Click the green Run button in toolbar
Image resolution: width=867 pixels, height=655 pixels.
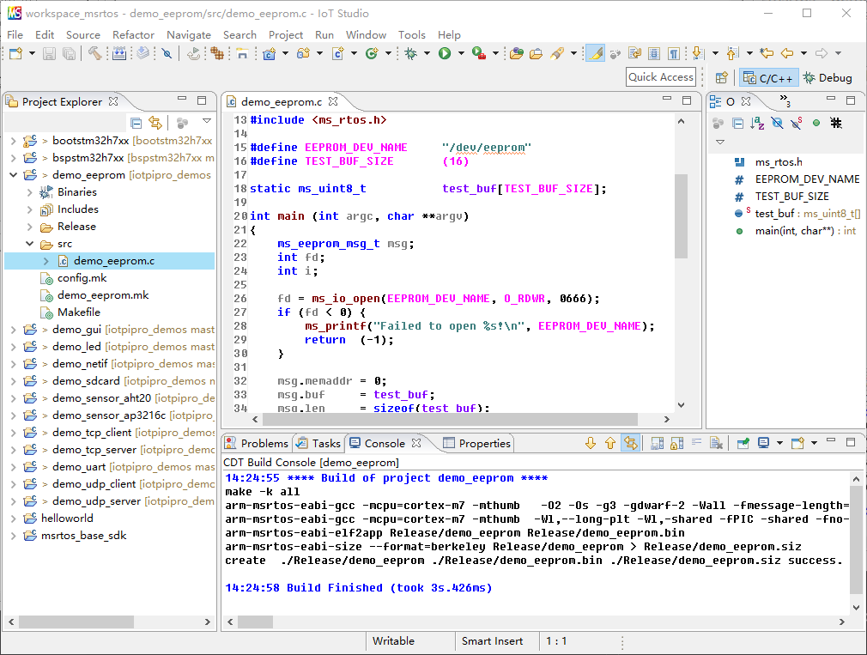(445, 53)
